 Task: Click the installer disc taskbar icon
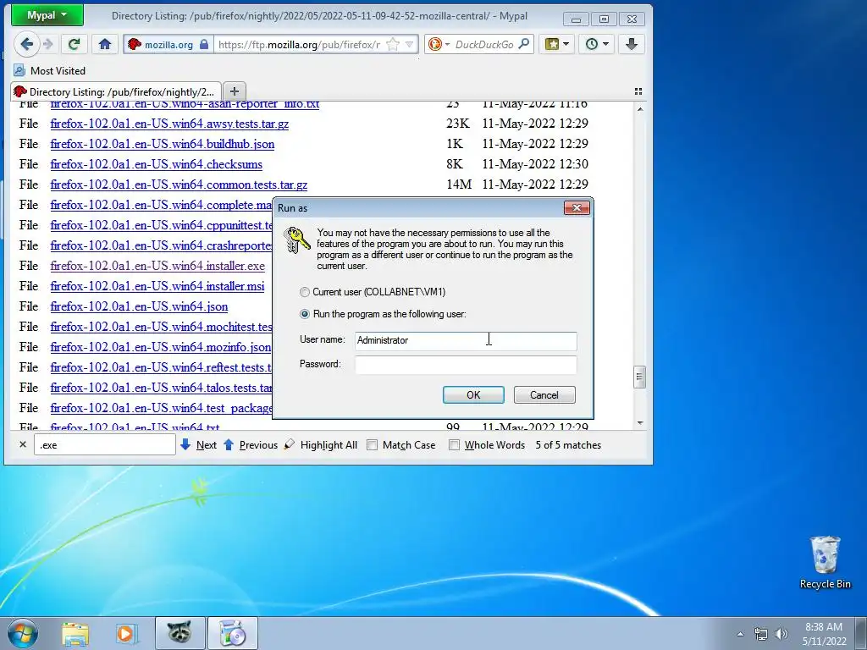233,633
